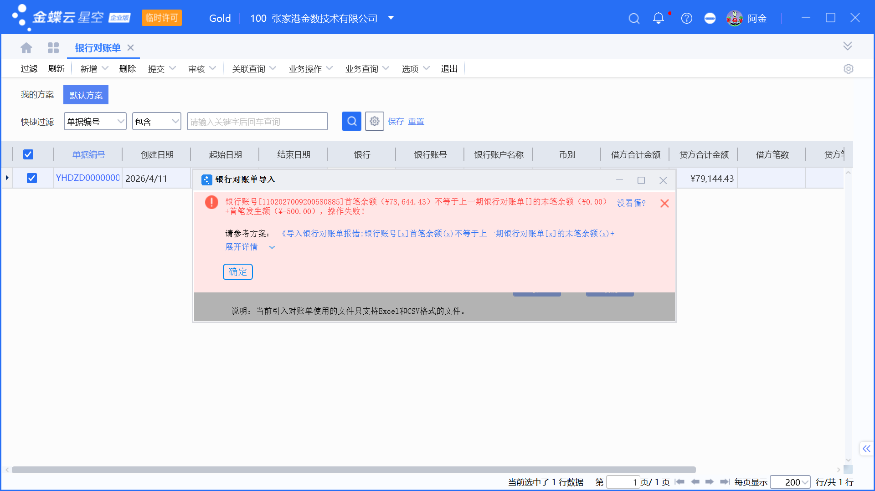Open the help question mark icon

(x=687, y=18)
